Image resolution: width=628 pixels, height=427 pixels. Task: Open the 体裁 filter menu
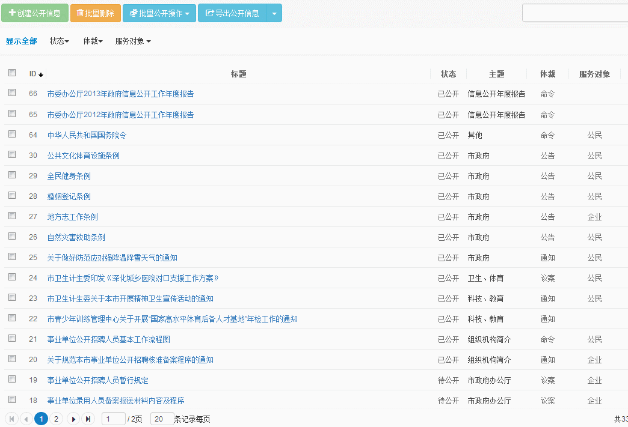pos(93,41)
